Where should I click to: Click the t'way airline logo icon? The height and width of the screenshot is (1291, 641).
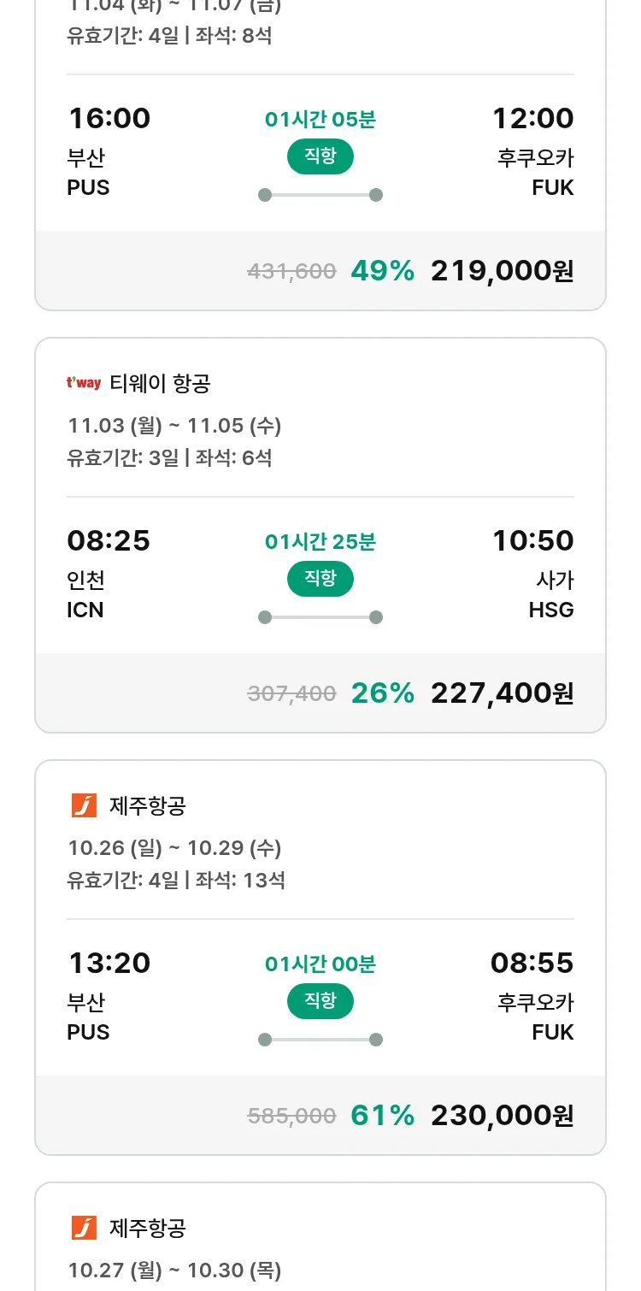(84, 383)
